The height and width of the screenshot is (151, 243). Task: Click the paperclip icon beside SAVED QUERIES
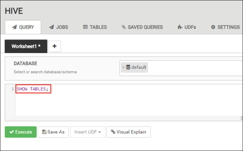124,27
